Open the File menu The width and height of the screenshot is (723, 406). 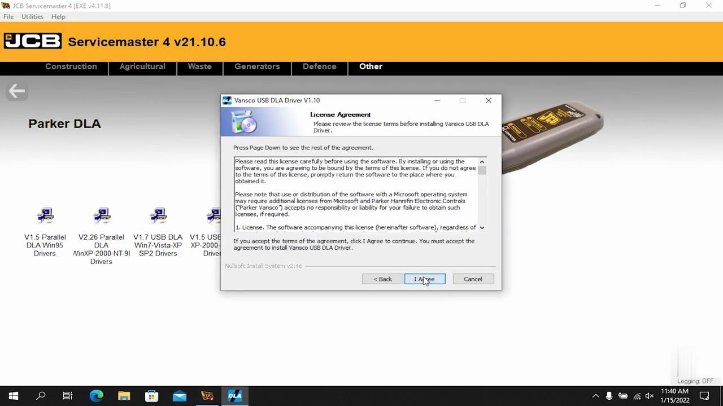click(x=8, y=16)
